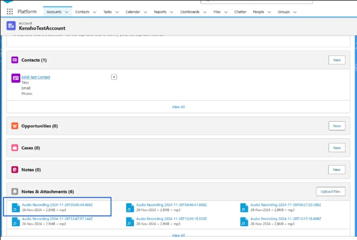Click the Cases briefcase icon
The height and width of the screenshot is (240, 357).
point(15,148)
